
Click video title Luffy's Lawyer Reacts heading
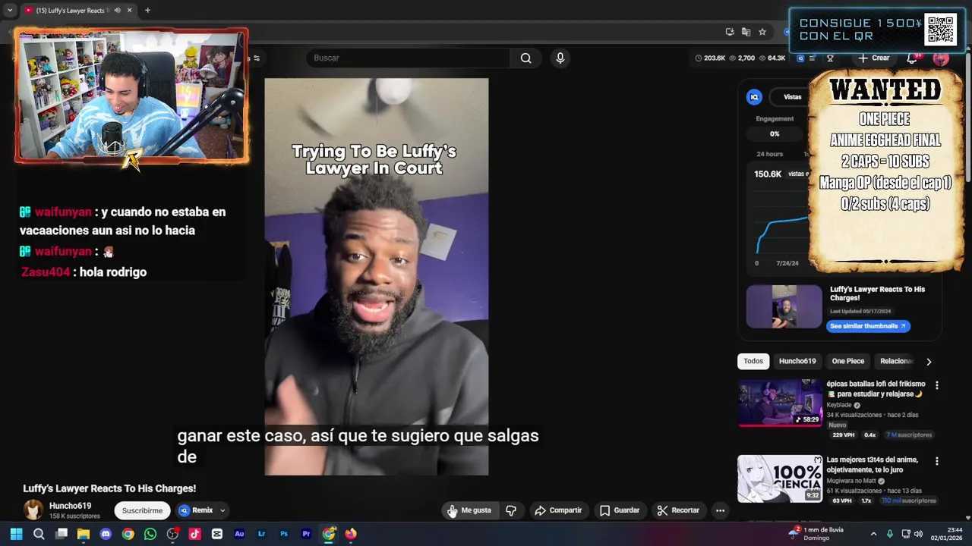109,488
